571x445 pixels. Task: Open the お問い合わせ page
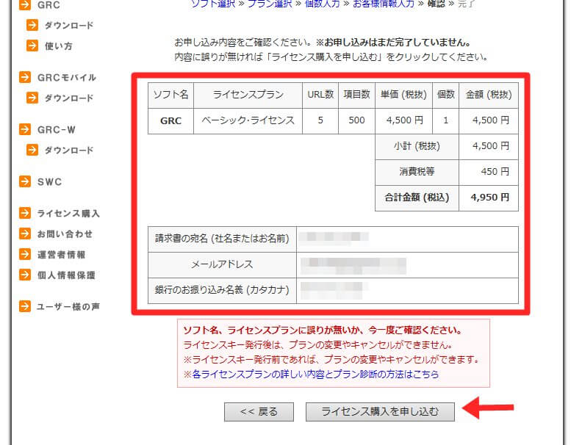click(x=65, y=234)
